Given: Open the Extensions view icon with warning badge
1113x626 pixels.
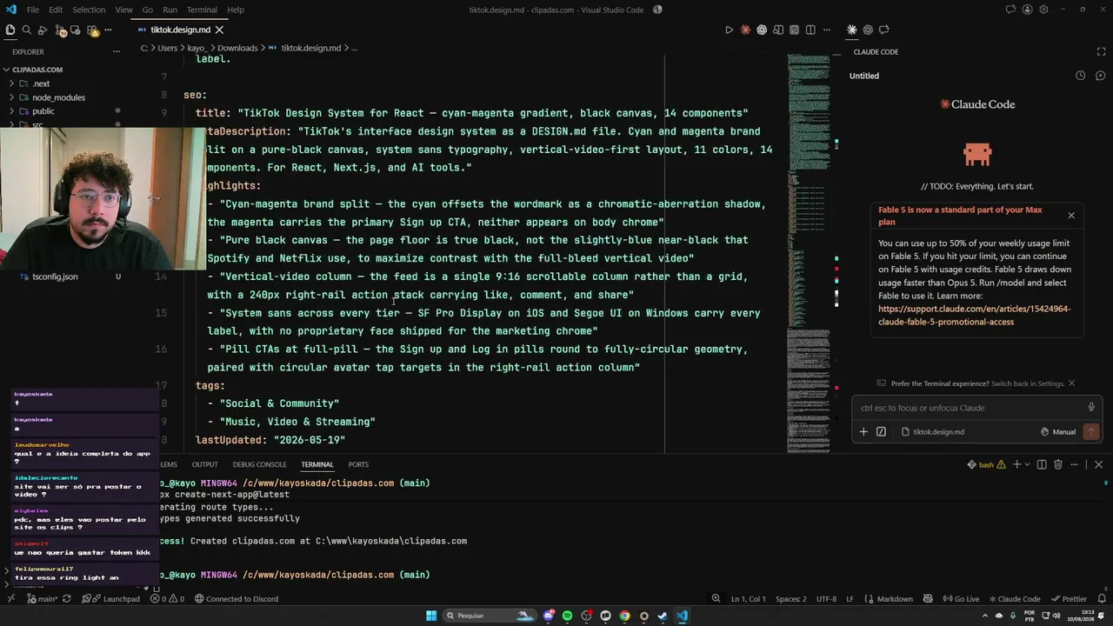Looking at the screenshot, I should coord(93,30).
